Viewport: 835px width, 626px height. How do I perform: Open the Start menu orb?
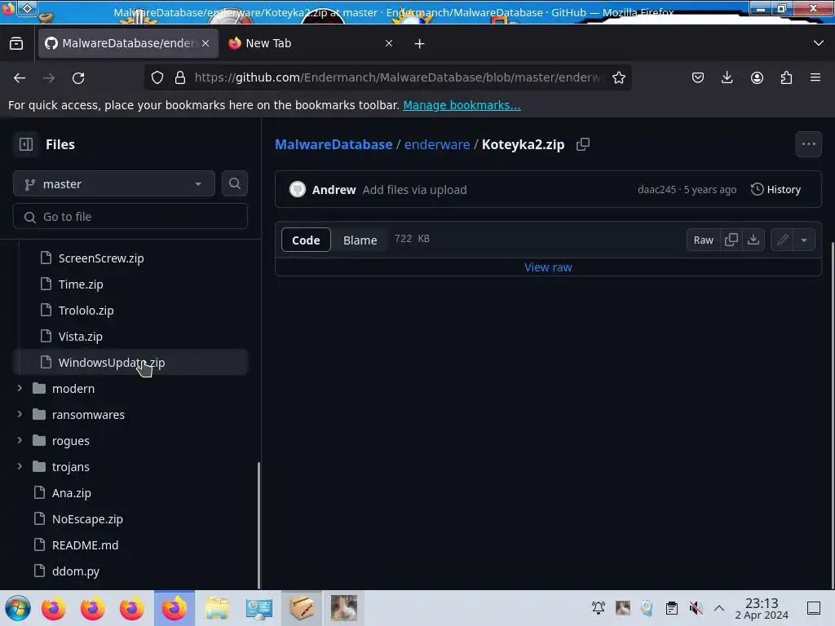click(18, 608)
